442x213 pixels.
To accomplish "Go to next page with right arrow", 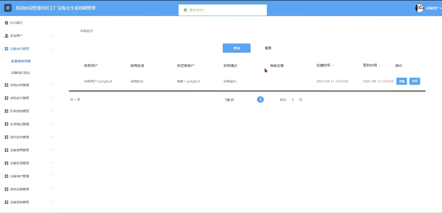I will [x=270, y=100].
